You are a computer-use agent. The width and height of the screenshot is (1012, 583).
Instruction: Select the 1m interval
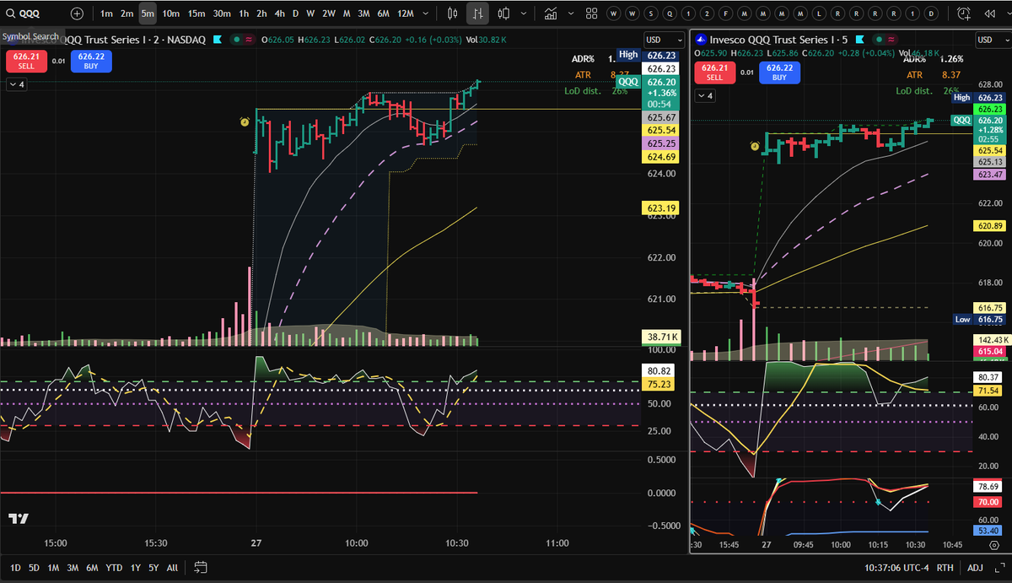tap(106, 13)
